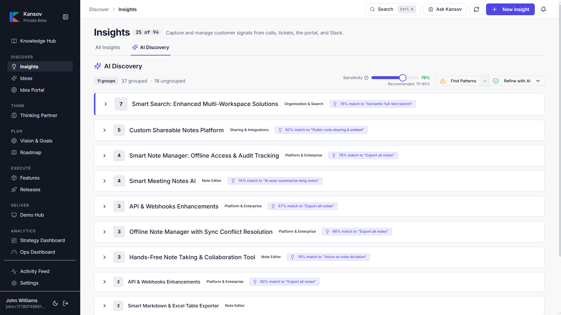Screen dimensions: 561x315
Task: Click the Insights lightbulb sidebar icon
Action: coord(14,67)
